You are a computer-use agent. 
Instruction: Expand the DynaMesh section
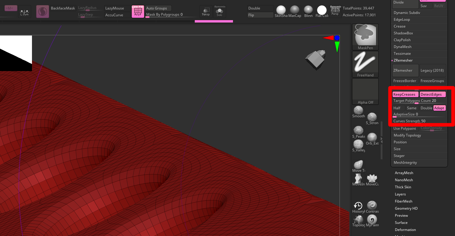403,47
